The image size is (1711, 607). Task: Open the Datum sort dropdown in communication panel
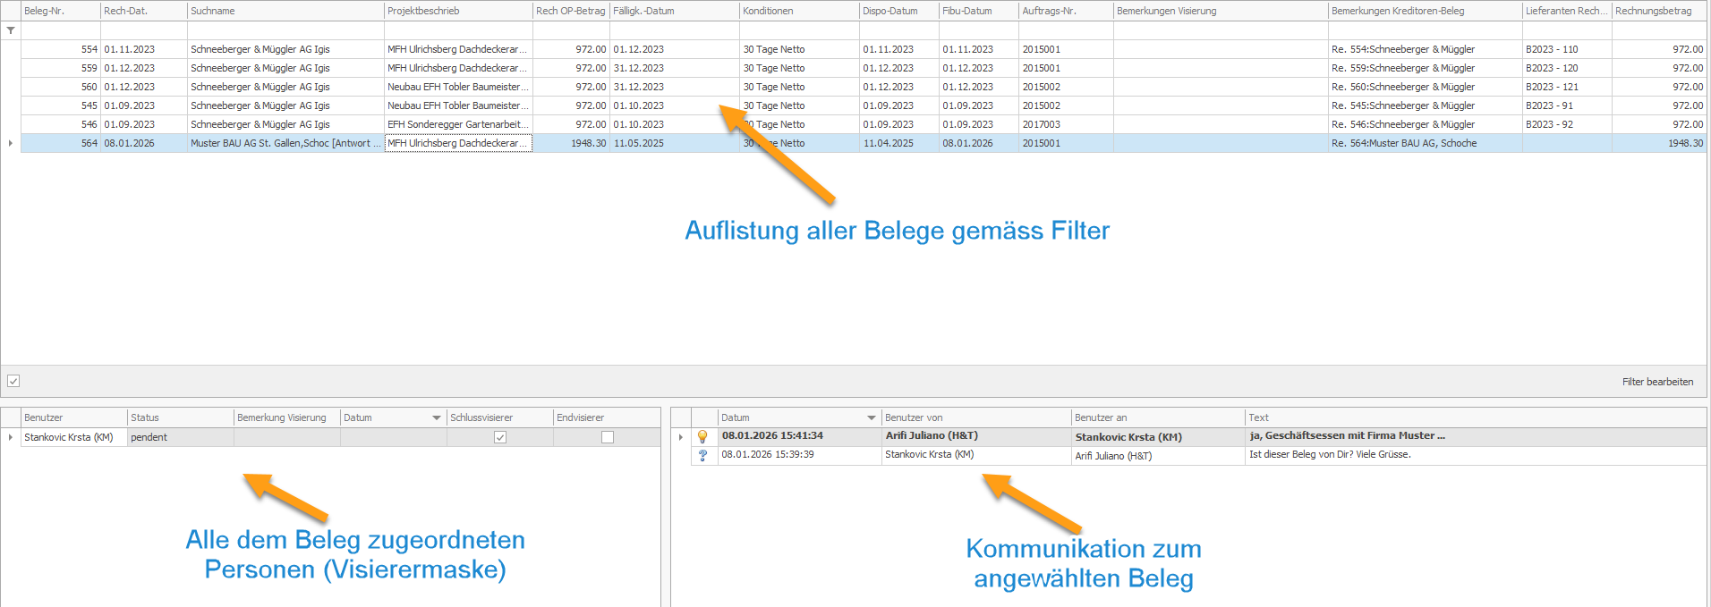pyautogui.click(x=872, y=417)
